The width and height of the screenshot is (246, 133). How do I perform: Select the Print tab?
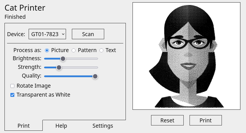24,126
